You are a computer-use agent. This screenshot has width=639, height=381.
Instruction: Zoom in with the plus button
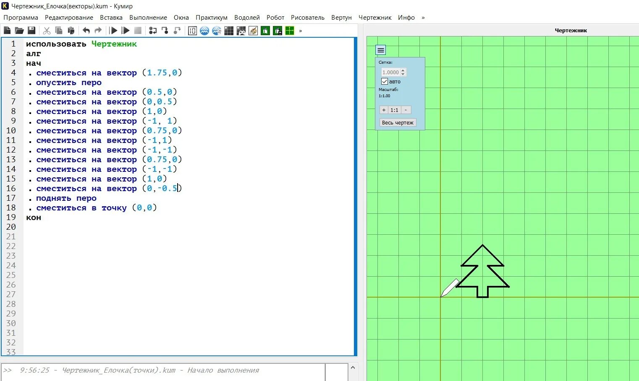384,110
